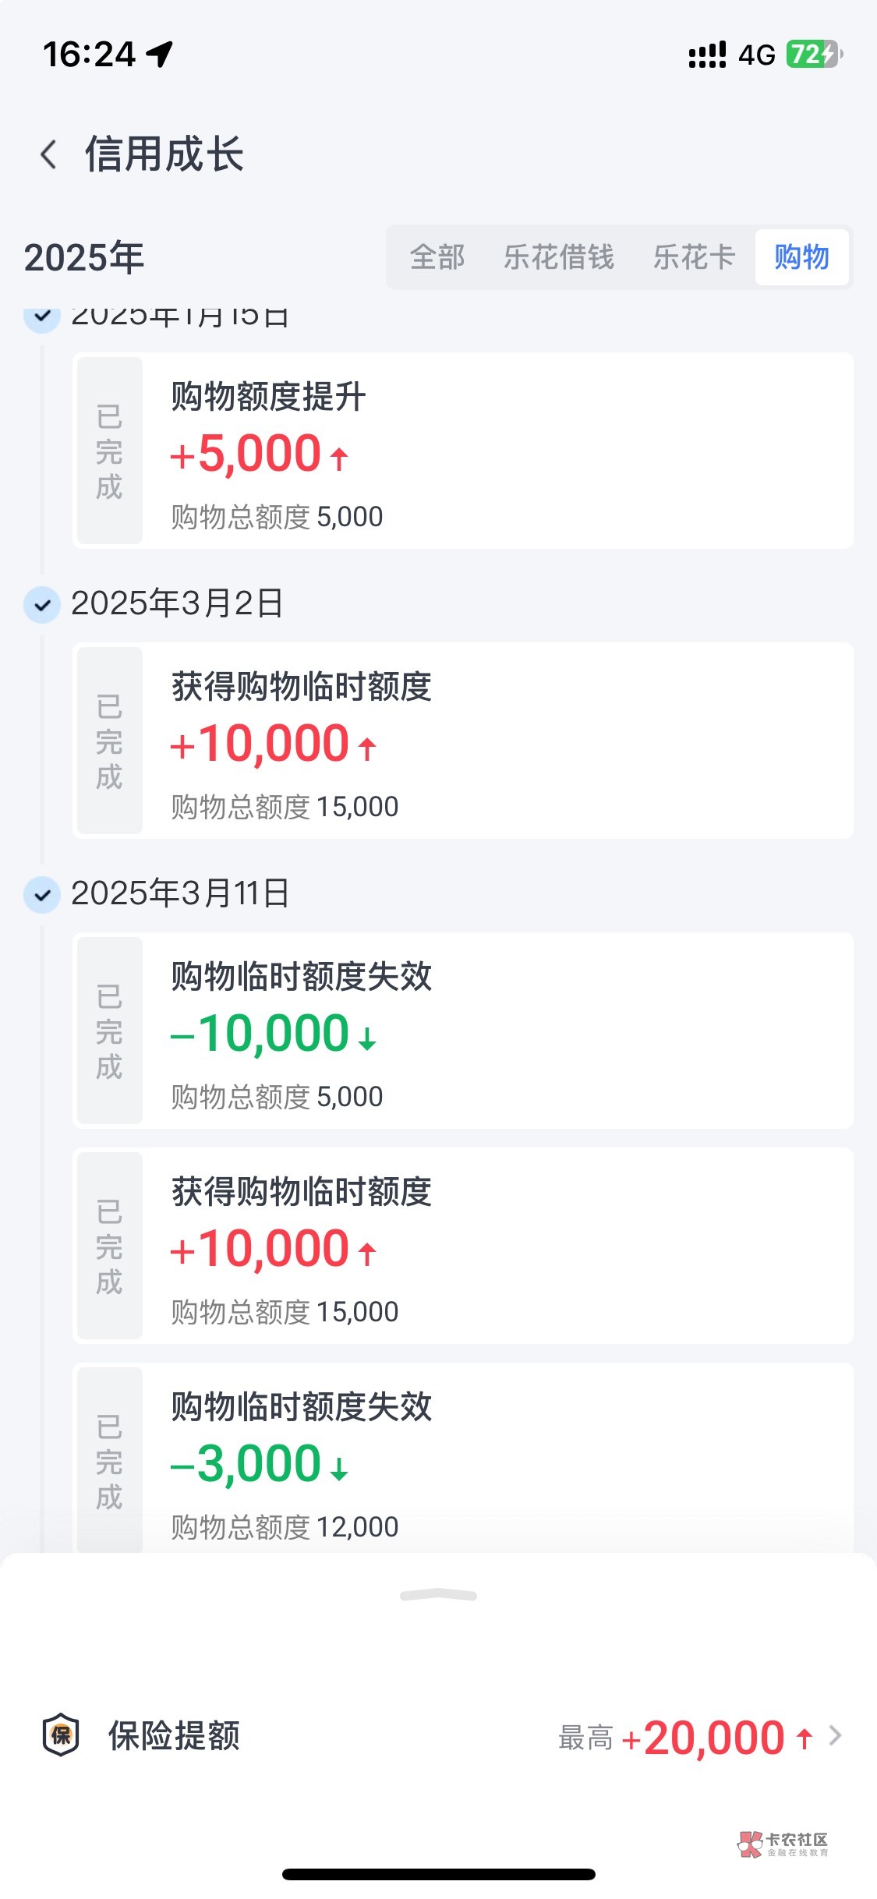Tap the location arrow in status bar
The width and height of the screenshot is (877, 1899).
[160, 55]
